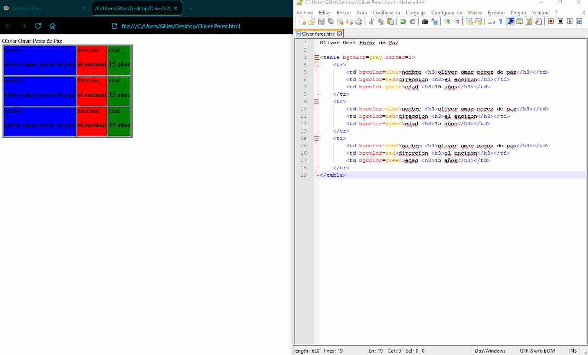Open the Configuración menu

coord(446,13)
